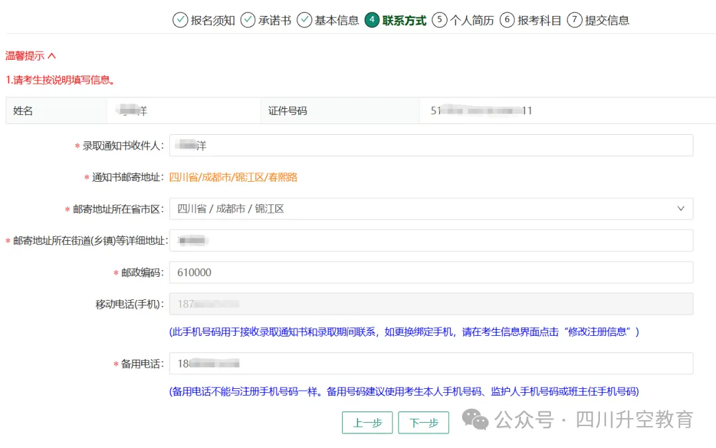The height and width of the screenshot is (448, 716).
Task: Click the step 6 circle icon
Action: click(507, 20)
